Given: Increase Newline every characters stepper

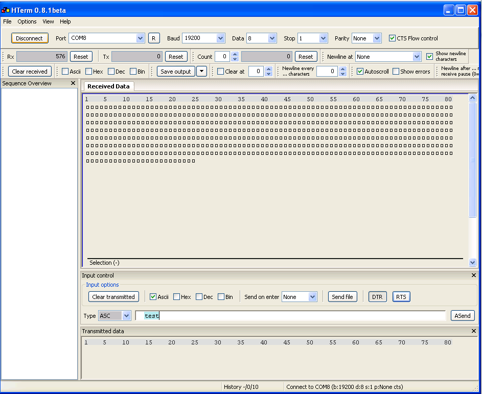Looking at the screenshot, I should pyautogui.click(x=342, y=69).
